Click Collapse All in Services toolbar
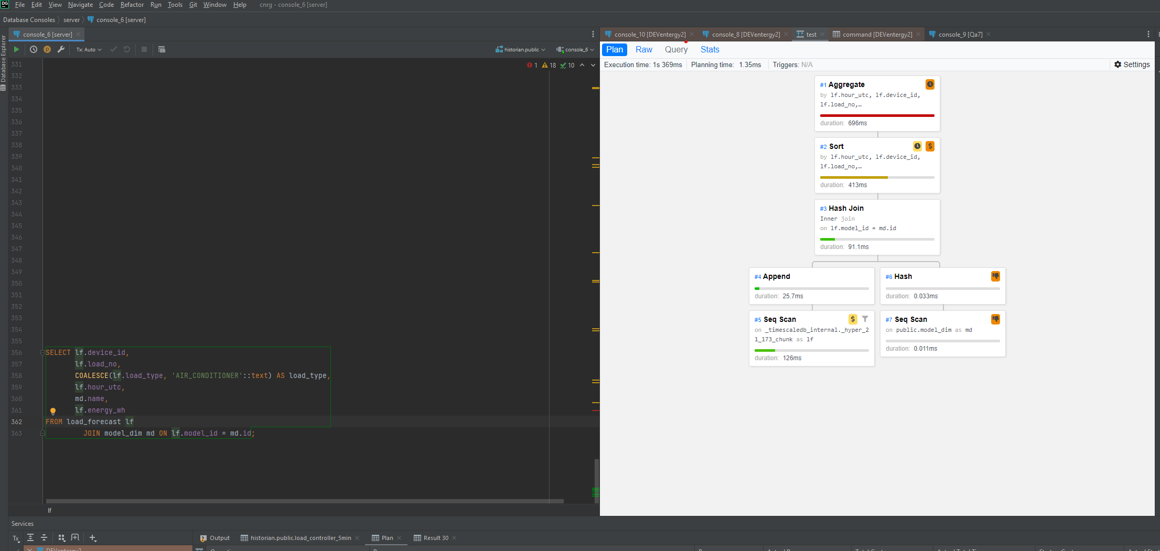 44,537
